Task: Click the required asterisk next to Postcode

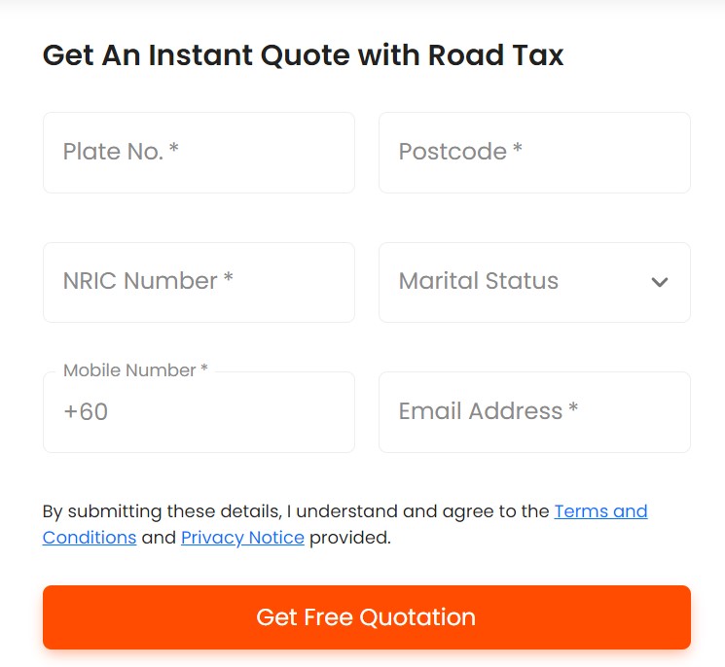Action: [518, 151]
